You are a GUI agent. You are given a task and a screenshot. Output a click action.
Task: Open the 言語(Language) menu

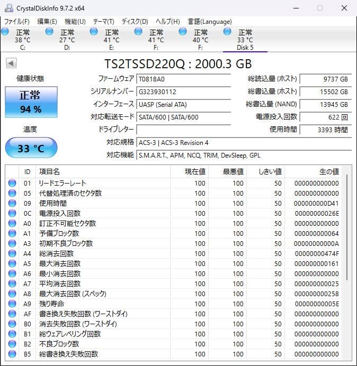[210, 22]
